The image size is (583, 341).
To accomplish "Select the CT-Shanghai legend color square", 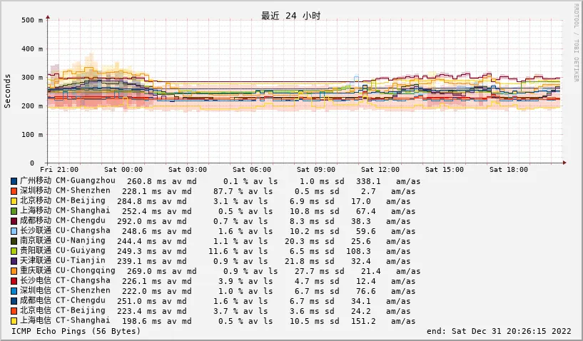I will click(14, 321).
